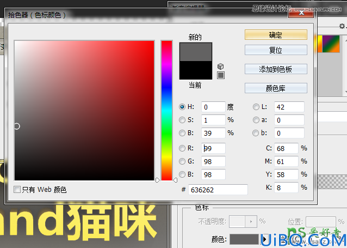The height and width of the screenshot is (248, 347).
Task: Click the R input field showing 99
Action: pos(213,148)
